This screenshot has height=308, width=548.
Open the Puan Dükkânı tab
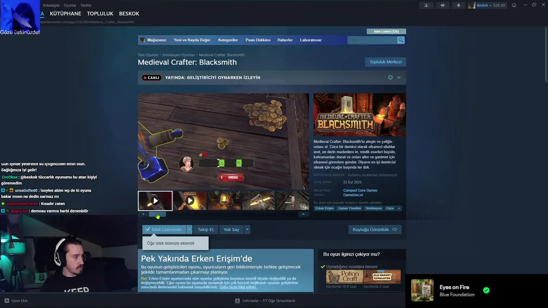(x=258, y=40)
